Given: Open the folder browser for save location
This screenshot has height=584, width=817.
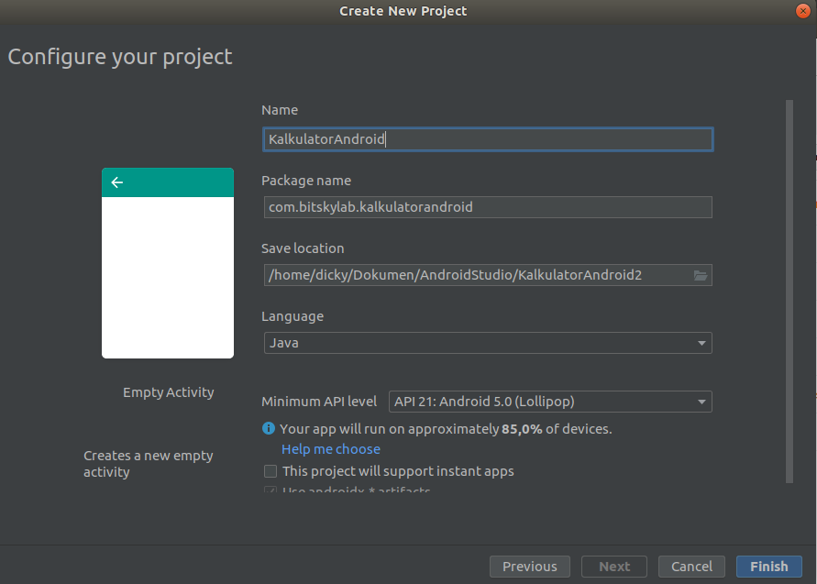Looking at the screenshot, I should (701, 274).
